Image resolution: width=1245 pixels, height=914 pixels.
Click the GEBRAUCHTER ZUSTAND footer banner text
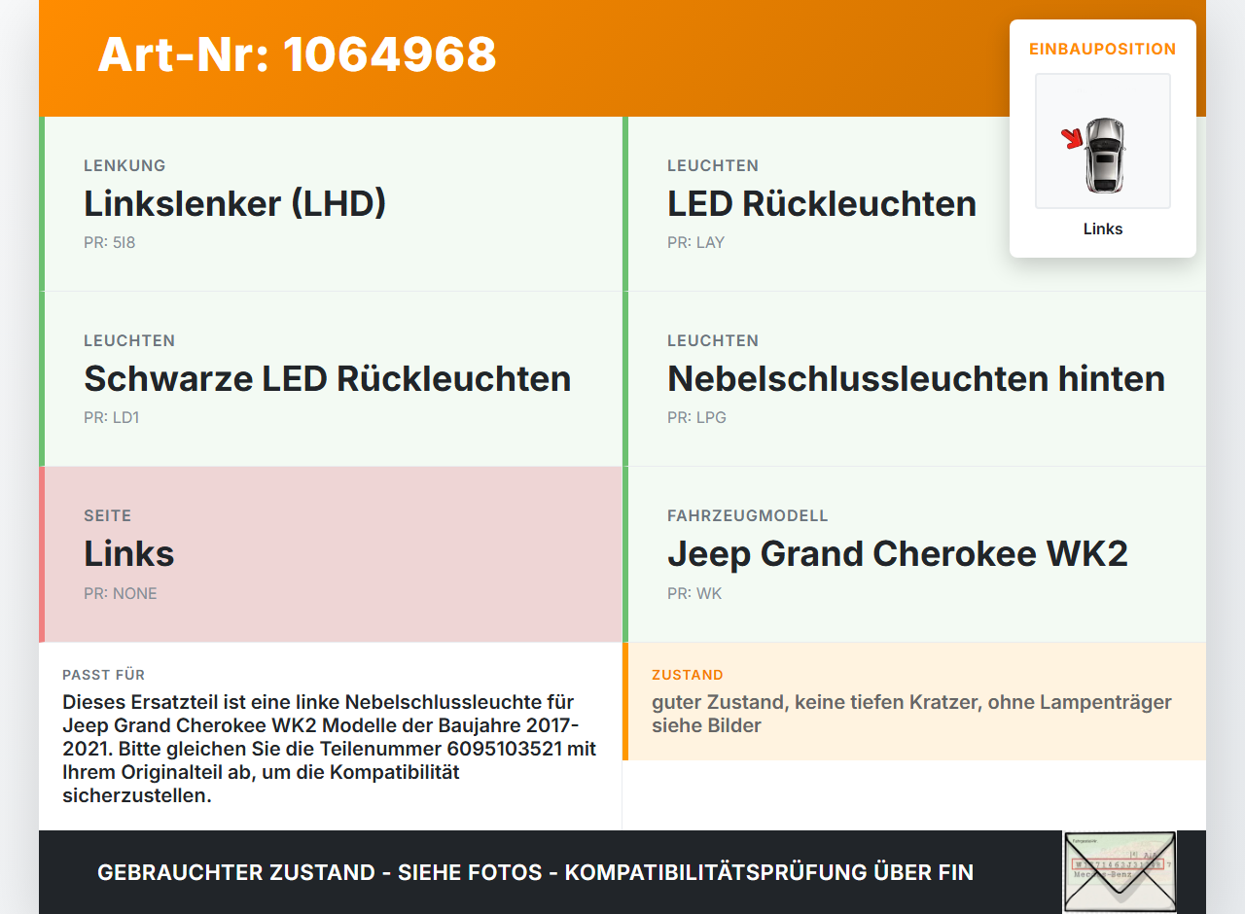click(535, 873)
